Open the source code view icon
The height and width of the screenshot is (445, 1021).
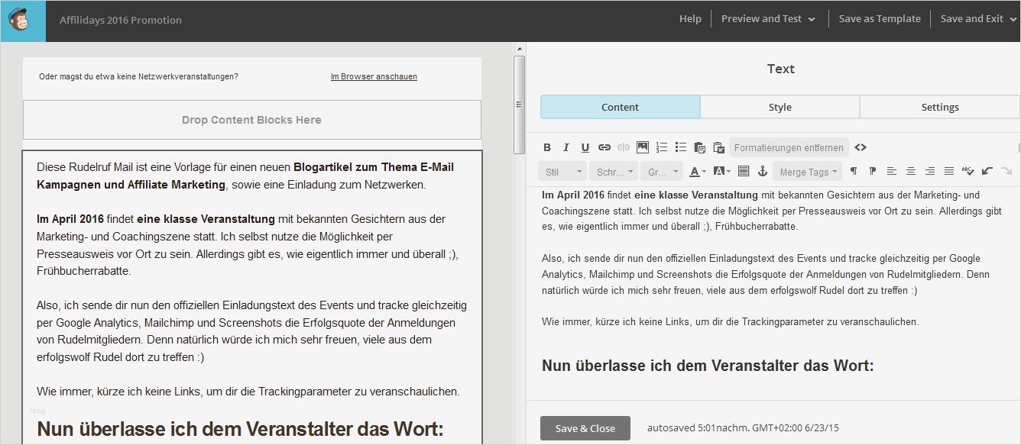861,147
